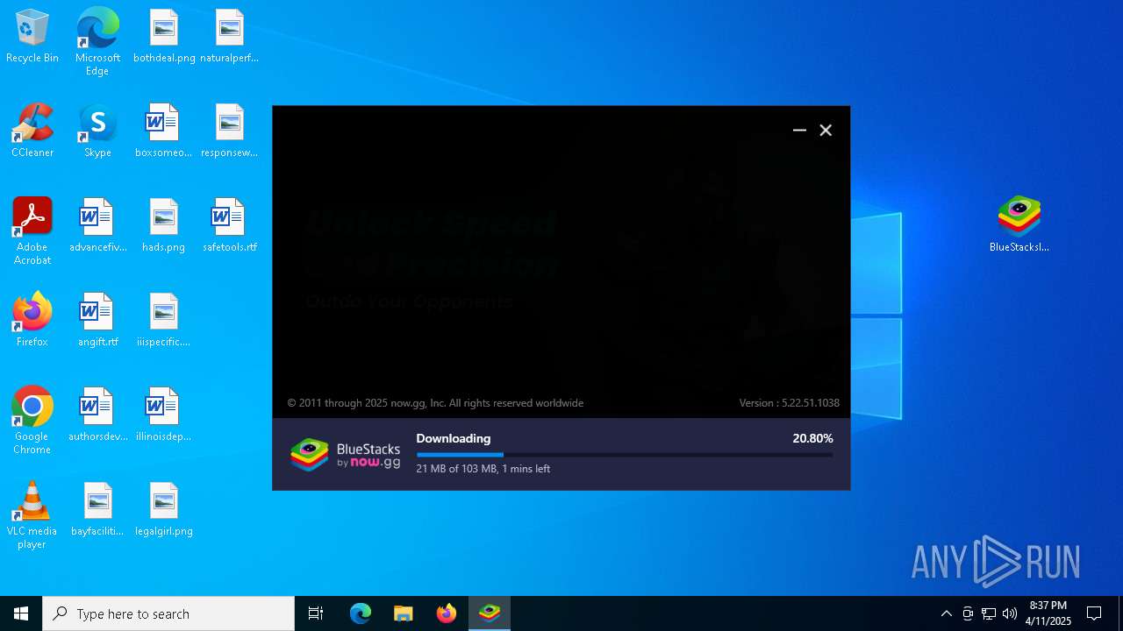Select the BlueStacksI... installer icon on desktop
Screen dimensions: 1123x631
click(1019, 224)
